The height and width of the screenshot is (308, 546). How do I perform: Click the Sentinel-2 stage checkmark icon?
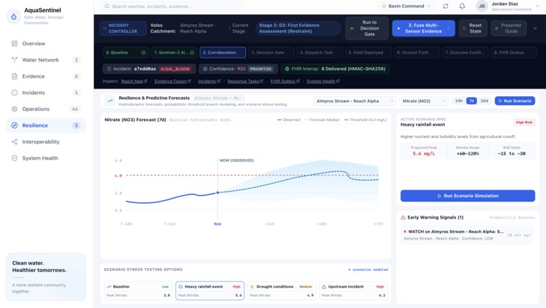[x=192, y=53]
